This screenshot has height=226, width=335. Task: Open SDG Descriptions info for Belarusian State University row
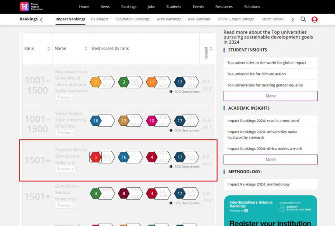[184, 92]
